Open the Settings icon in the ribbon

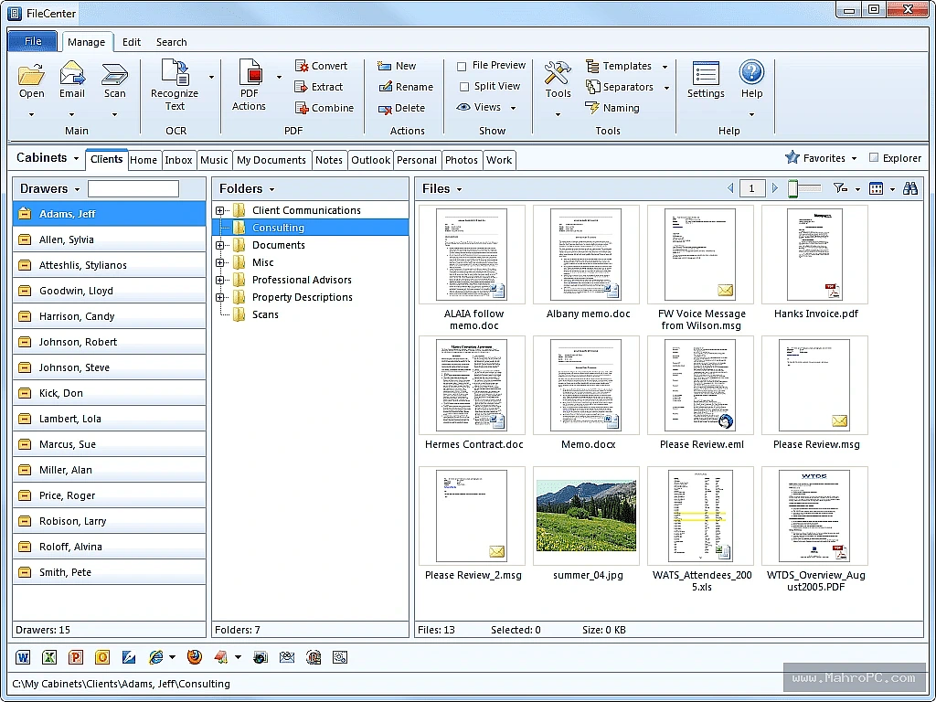(706, 73)
